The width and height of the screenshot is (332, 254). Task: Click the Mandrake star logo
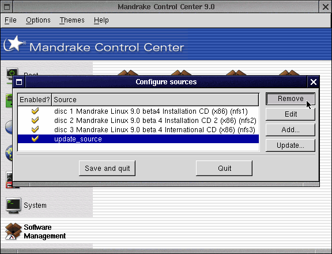click(14, 44)
